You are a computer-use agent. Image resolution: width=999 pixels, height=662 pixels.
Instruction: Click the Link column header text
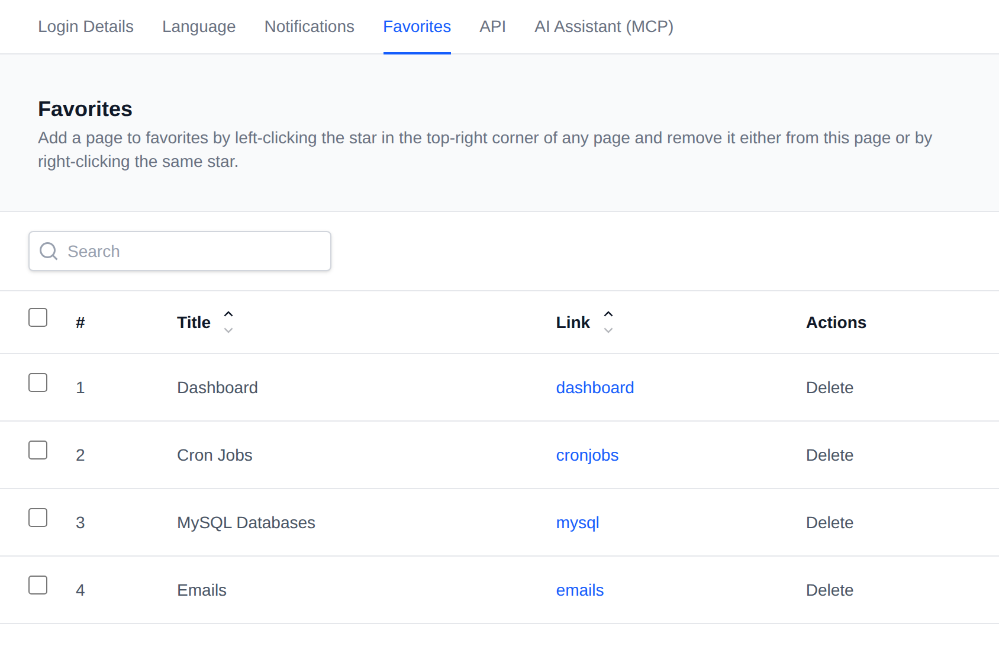573,323
